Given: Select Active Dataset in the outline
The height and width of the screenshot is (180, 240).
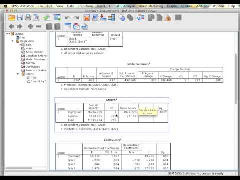Looking at the screenshot, I should click(x=34, y=52).
